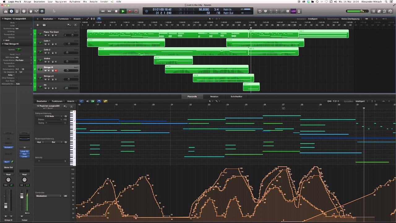The height and width of the screenshot is (223, 396).
Task: Open the Mixer faders button
Action: click(x=37, y=11)
